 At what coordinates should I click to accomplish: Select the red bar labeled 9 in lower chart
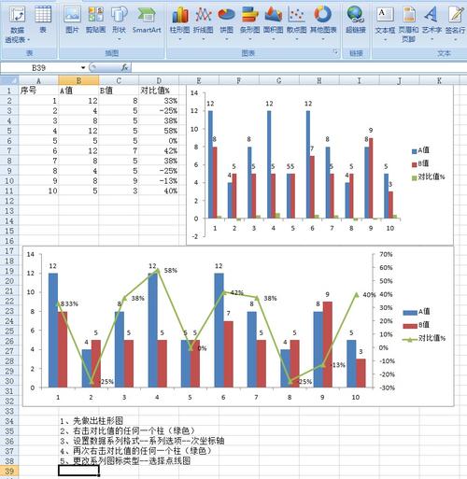click(327, 345)
